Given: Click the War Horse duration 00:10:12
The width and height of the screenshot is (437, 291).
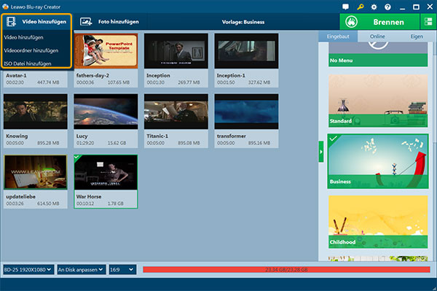Looking at the screenshot, I should click(x=85, y=203).
